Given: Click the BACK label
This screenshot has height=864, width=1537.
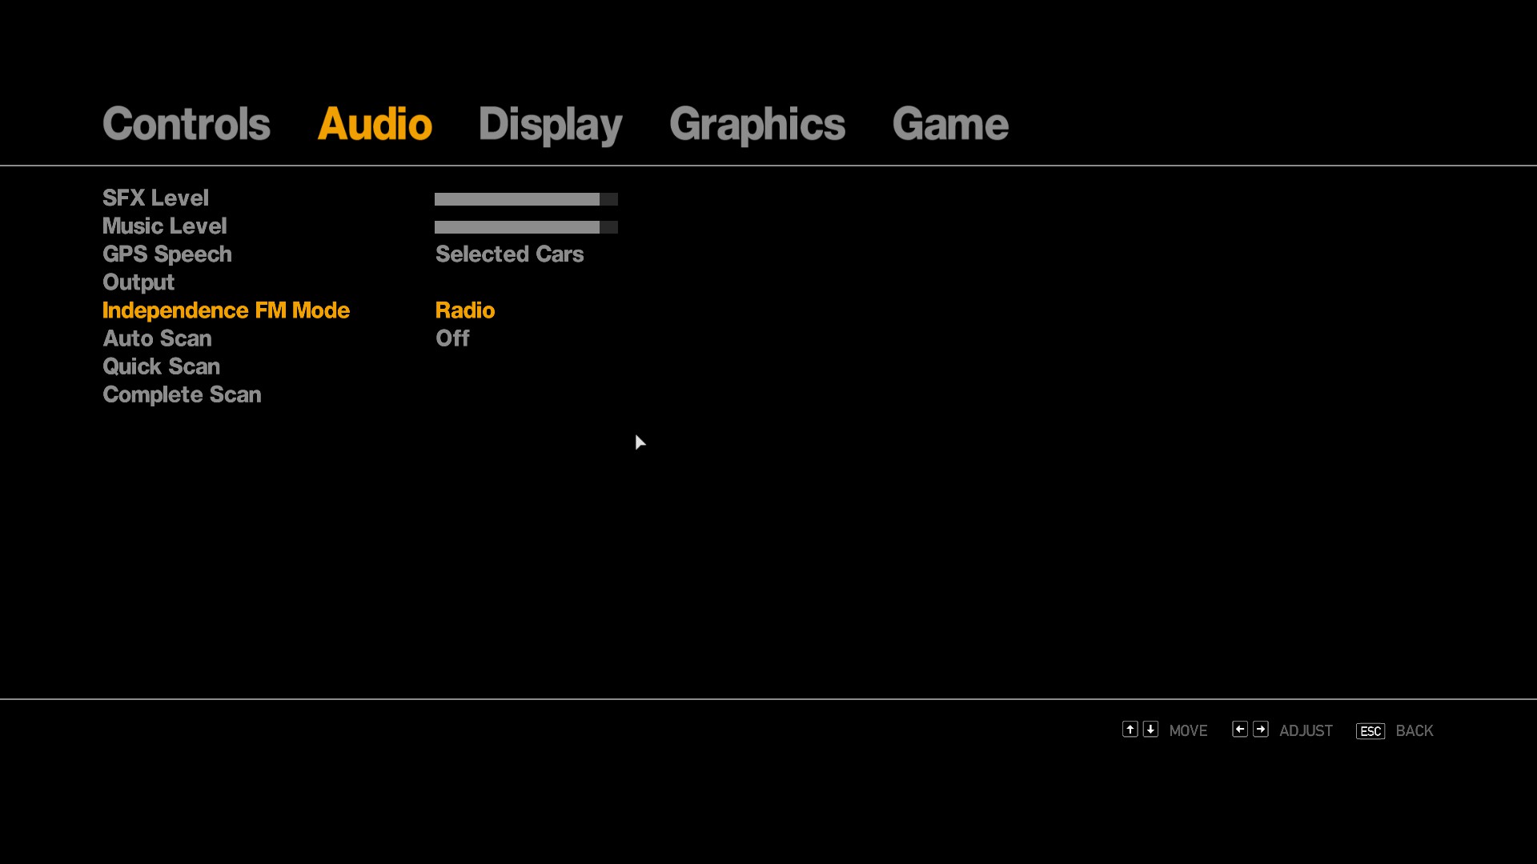Looking at the screenshot, I should coord(1414,731).
